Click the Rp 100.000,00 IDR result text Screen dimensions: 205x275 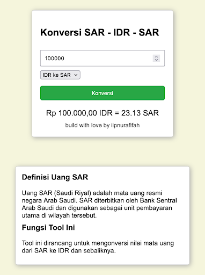click(79, 113)
